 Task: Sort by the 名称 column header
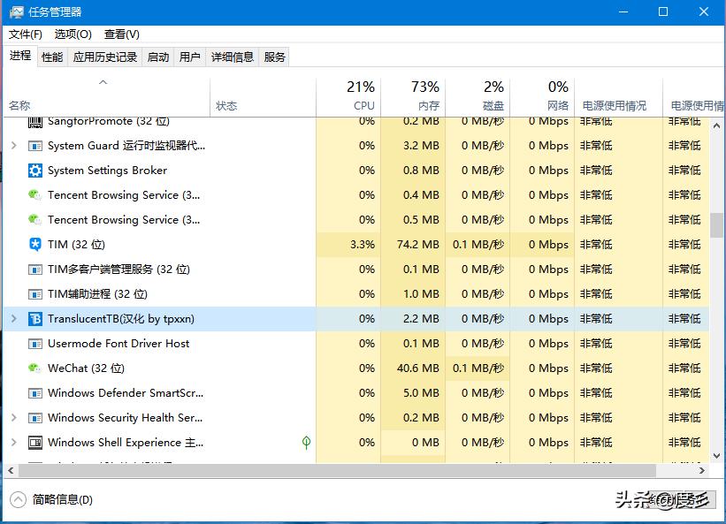(x=106, y=97)
